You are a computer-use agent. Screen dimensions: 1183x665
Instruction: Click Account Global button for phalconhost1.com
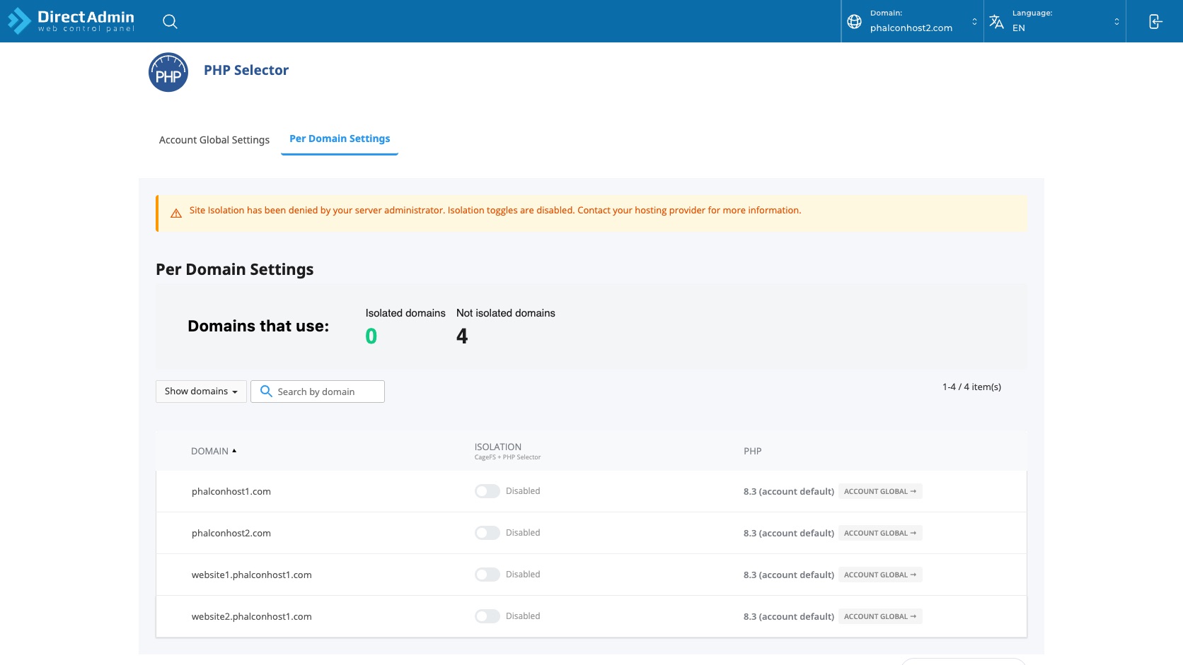click(880, 491)
